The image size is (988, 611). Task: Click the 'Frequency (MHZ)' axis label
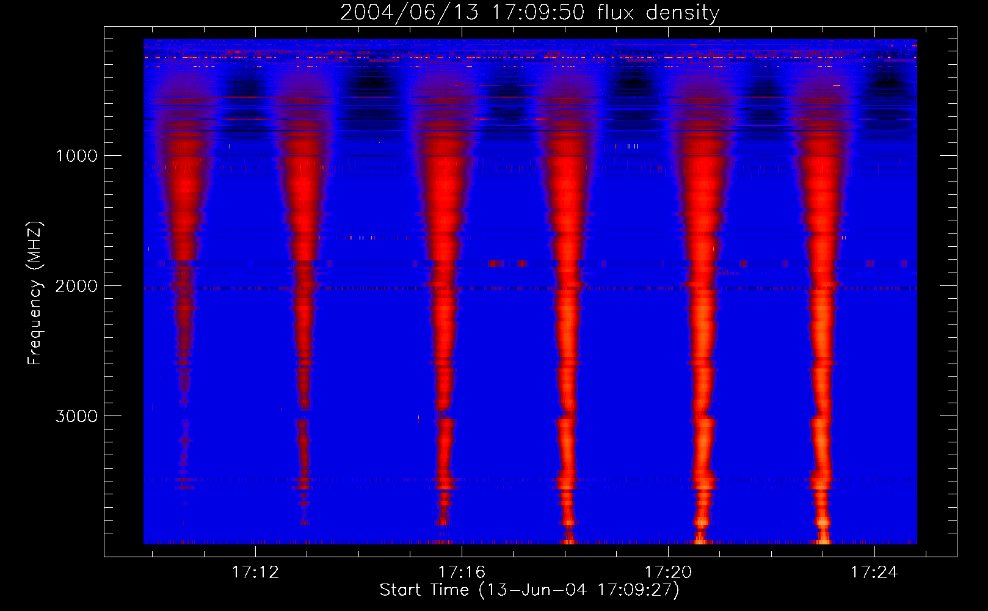pos(35,293)
